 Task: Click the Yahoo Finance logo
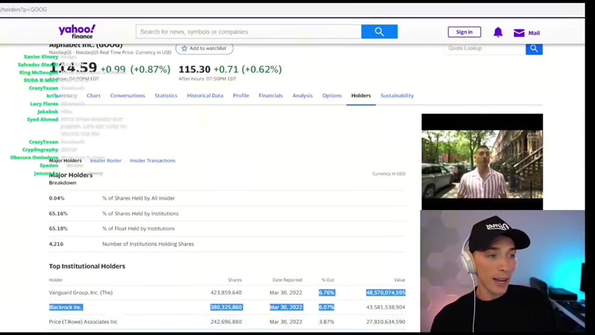point(77,32)
